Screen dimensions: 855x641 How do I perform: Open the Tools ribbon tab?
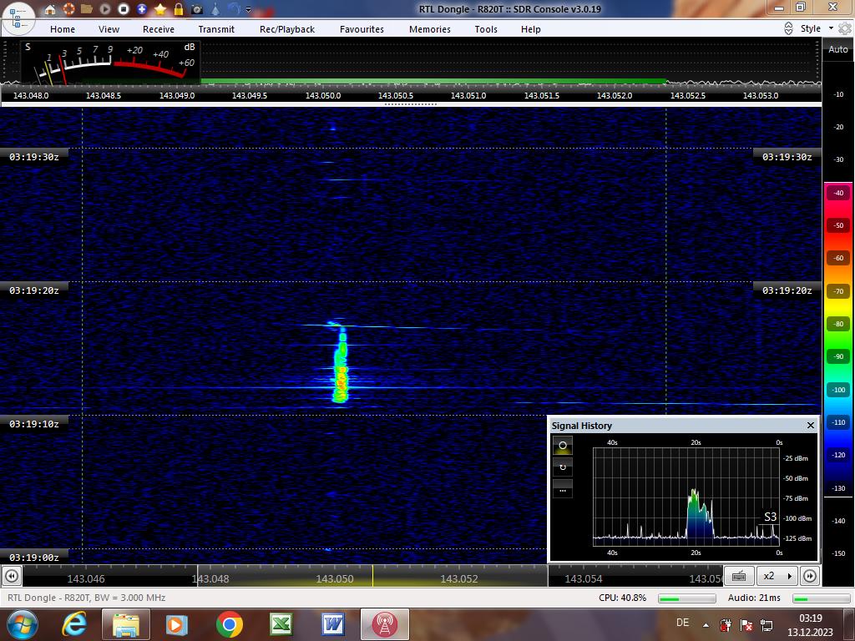click(486, 29)
